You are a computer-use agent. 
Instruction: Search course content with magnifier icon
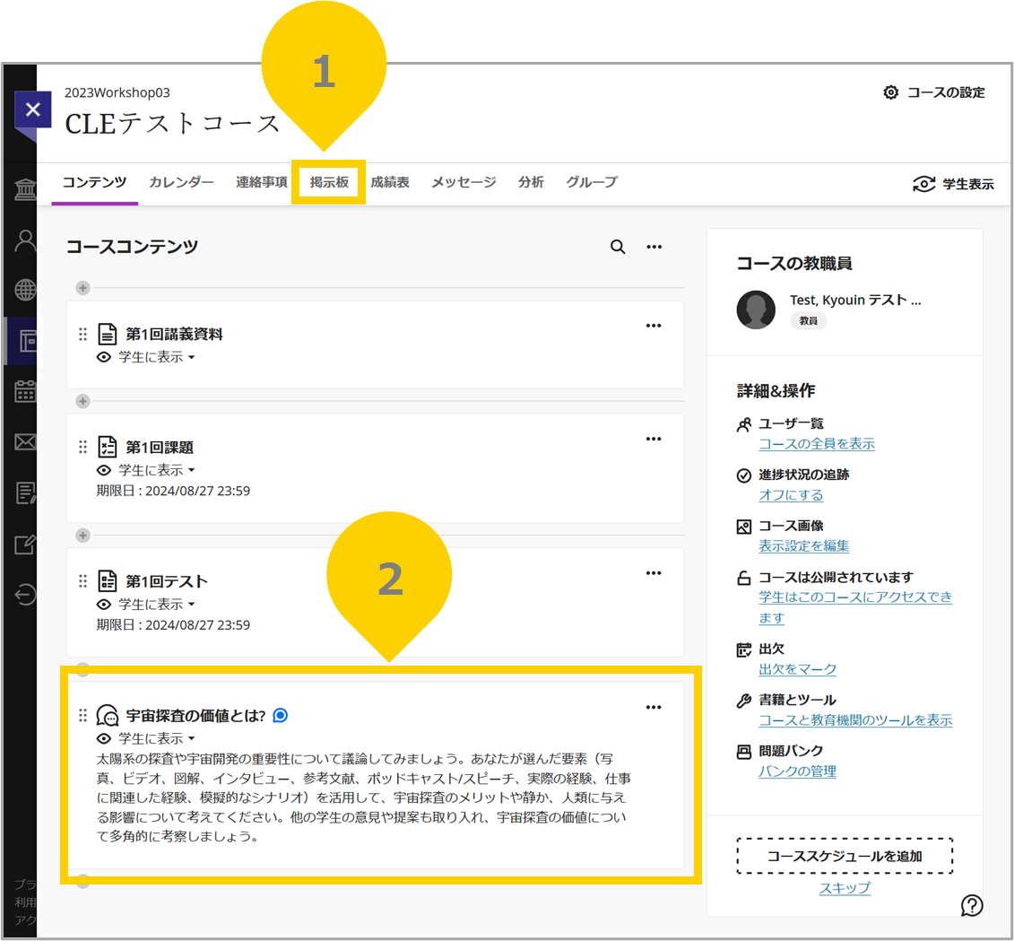pyautogui.click(x=618, y=247)
